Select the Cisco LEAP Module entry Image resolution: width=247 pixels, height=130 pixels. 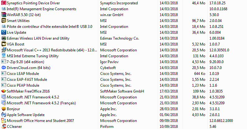click(x=23, y=74)
